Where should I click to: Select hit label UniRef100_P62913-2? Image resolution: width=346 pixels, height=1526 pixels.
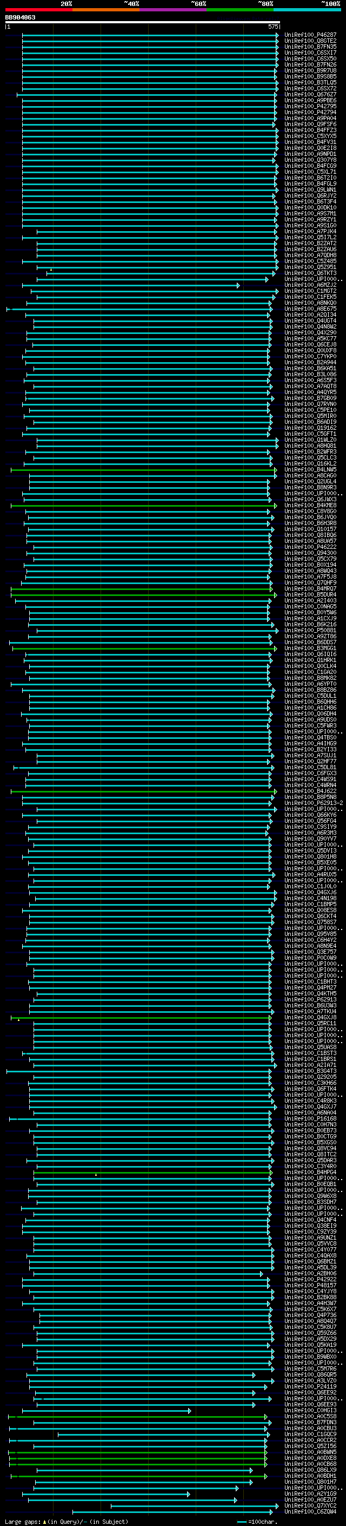click(314, 803)
